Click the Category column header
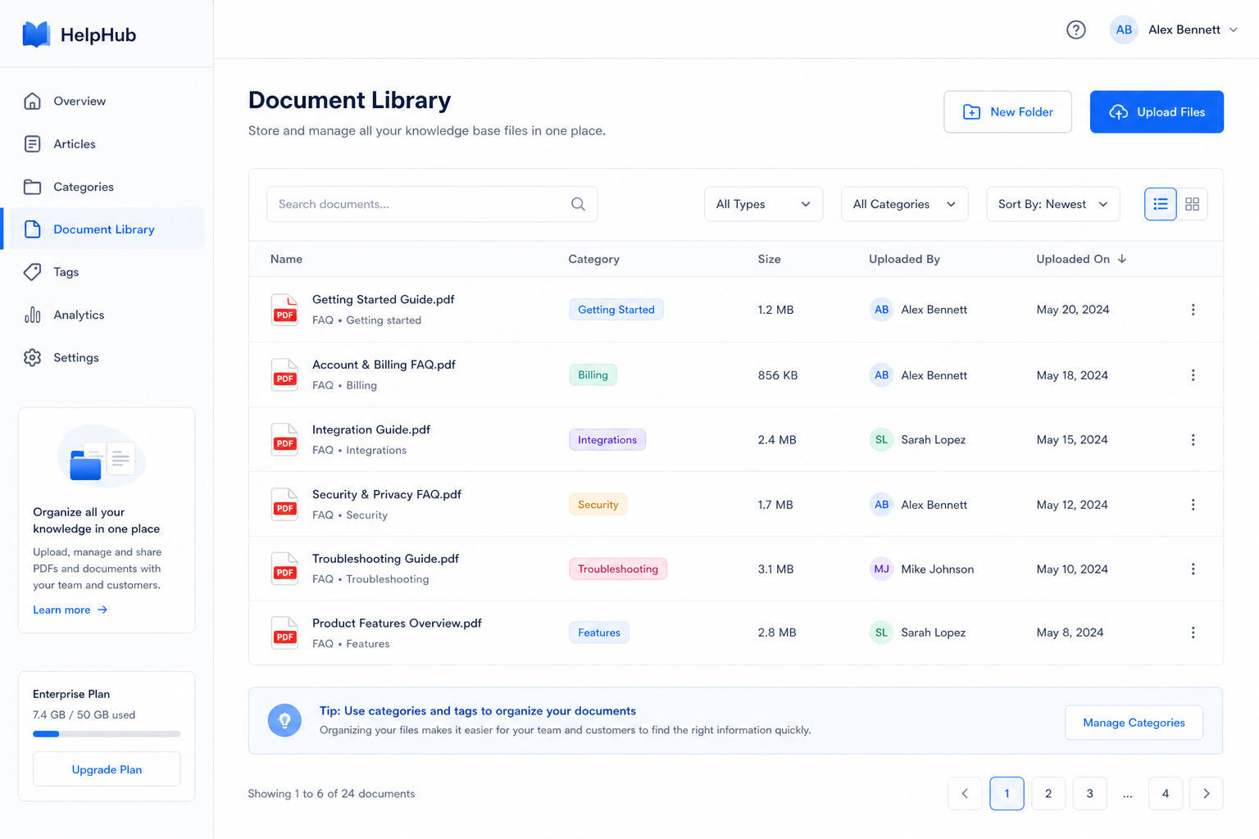Viewport: 1259px width, 839px height. click(x=593, y=259)
